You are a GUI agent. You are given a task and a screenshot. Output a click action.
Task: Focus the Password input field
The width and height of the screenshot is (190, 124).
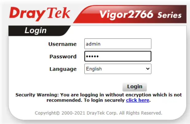coord(118,56)
